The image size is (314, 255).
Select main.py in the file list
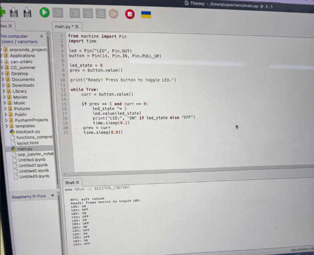[x=25, y=149]
